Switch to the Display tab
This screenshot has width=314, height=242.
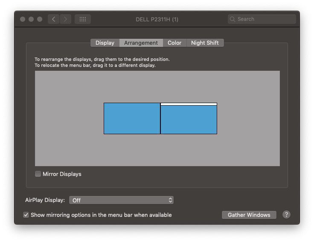[105, 43]
